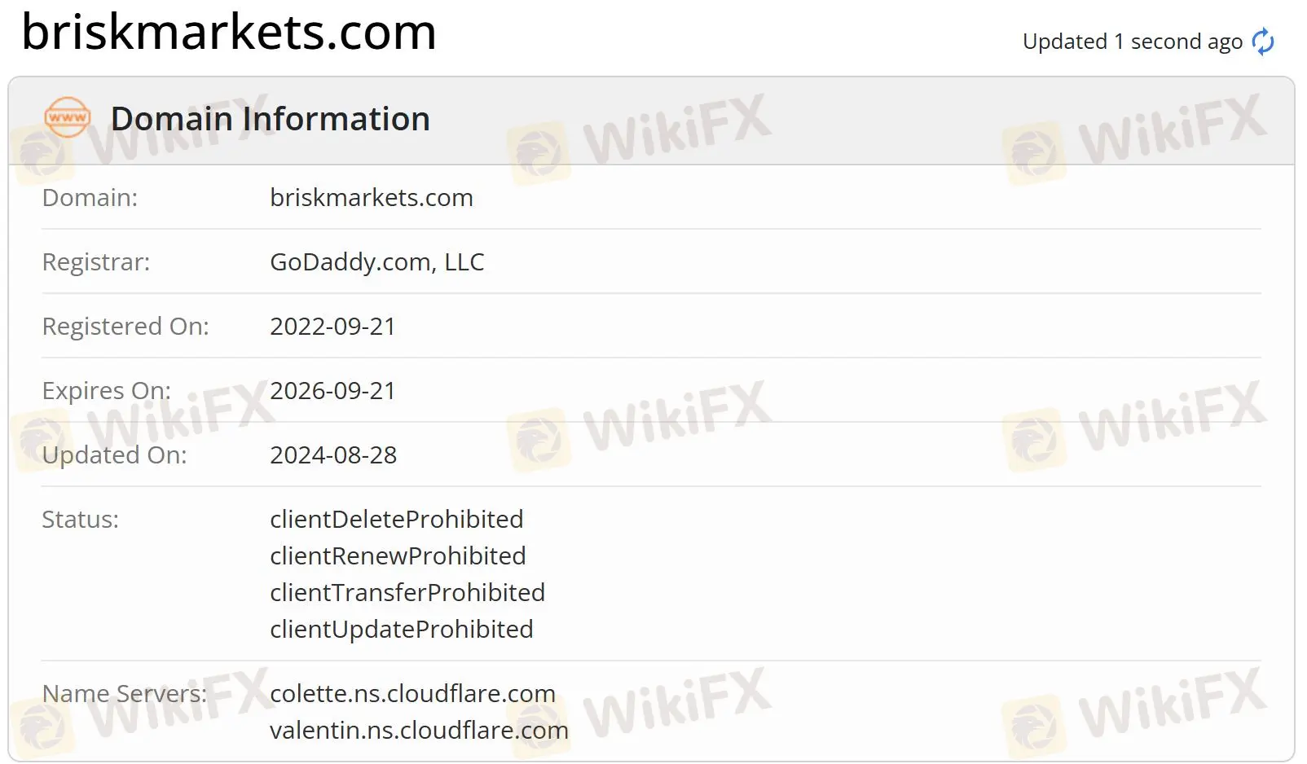Click the registered date 2022-09-21
1307x764 pixels.
(x=332, y=327)
